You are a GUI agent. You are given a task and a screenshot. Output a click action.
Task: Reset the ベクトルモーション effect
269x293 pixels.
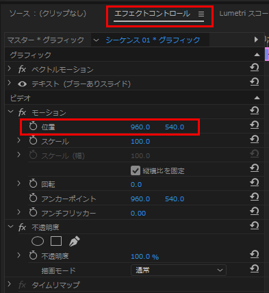pos(254,68)
